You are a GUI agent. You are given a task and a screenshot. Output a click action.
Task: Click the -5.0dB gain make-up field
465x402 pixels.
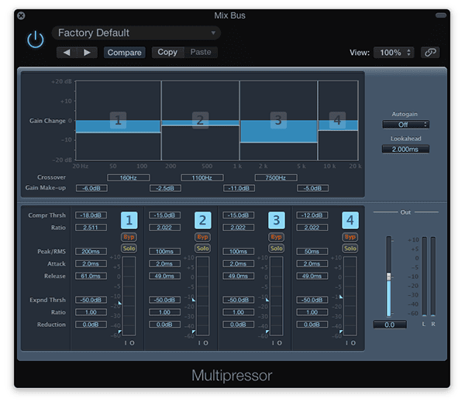tap(313, 188)
